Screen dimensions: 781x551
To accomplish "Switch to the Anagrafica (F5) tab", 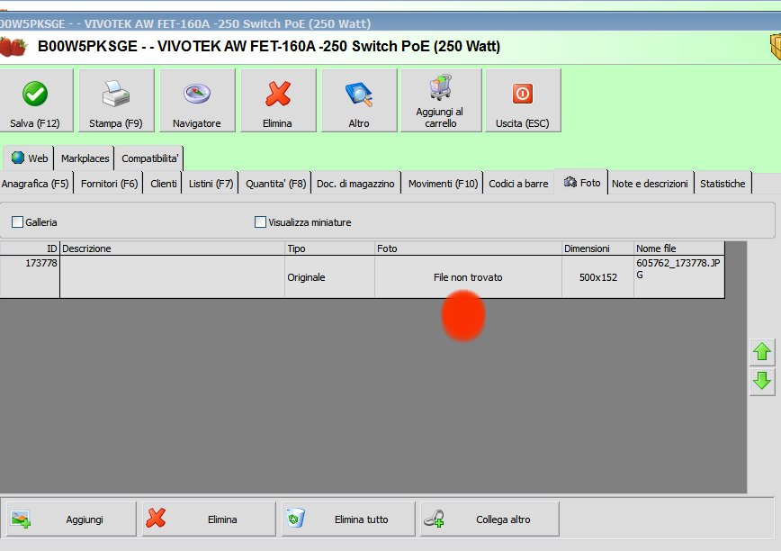I will pyautogui.click(x=35, y=184).
